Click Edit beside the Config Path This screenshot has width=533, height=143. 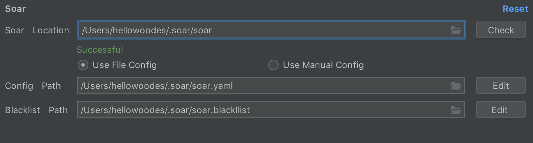pos(501,86)
